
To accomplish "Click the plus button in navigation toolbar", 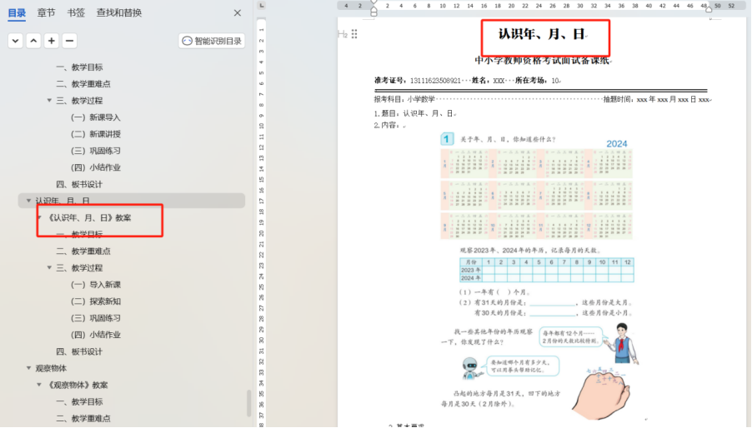I will [52, 41].
